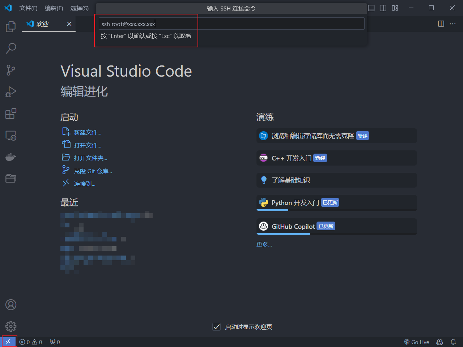Open the Docker view in activity bar
Image resolution: width=463 pixels, height=347 pixels.
[x=11, y=157]
